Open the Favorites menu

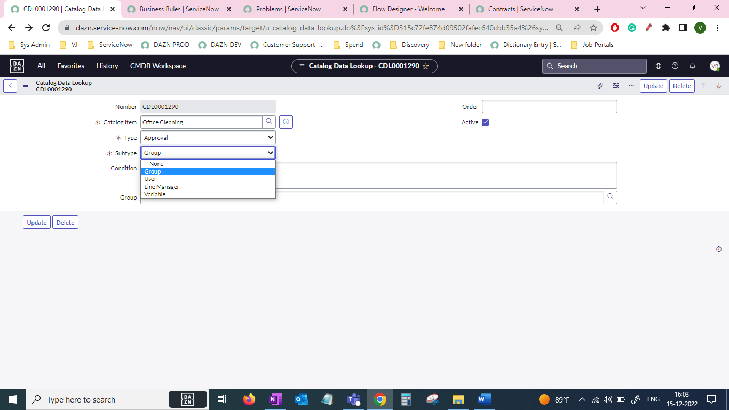click(71, 66)
